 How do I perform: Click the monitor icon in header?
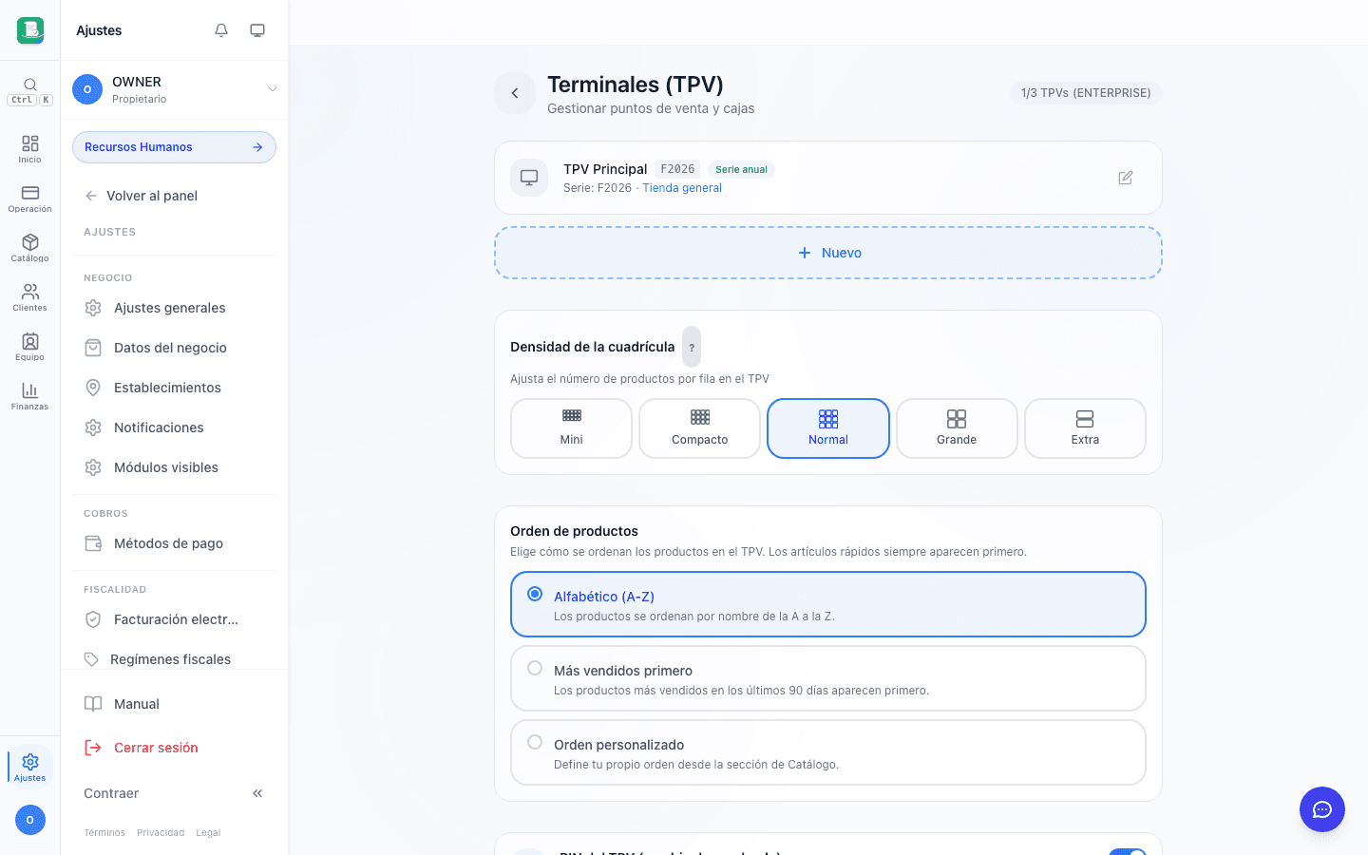(x=257, y=30)
